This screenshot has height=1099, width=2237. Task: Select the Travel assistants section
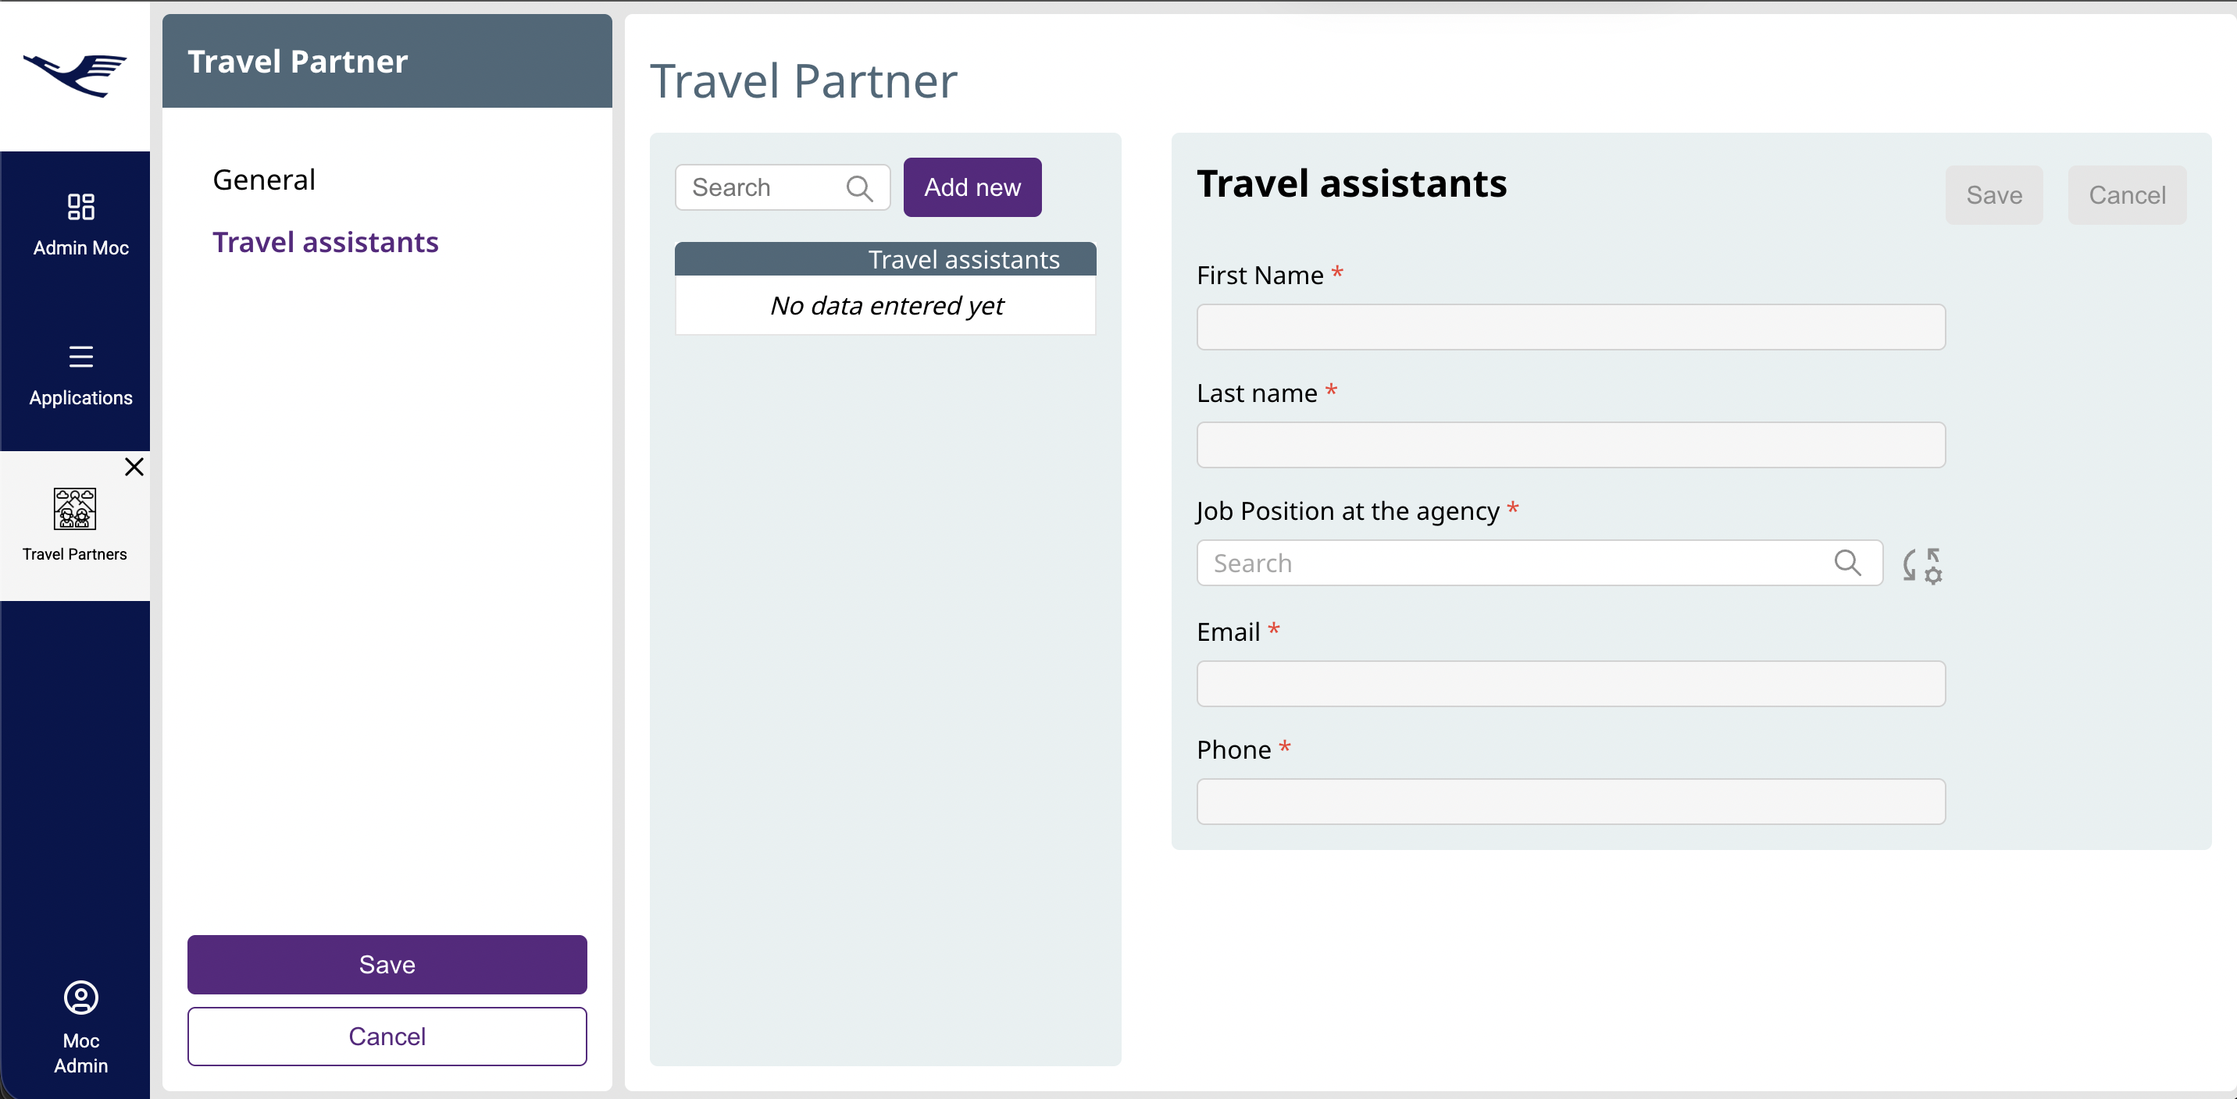coord(326,242)
